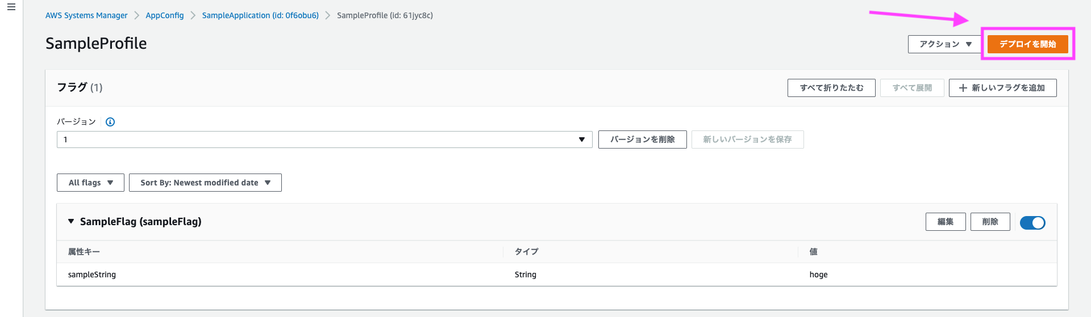Click the バージョンを削除 button
1091x317 pixels.
(x=643, y=140)
